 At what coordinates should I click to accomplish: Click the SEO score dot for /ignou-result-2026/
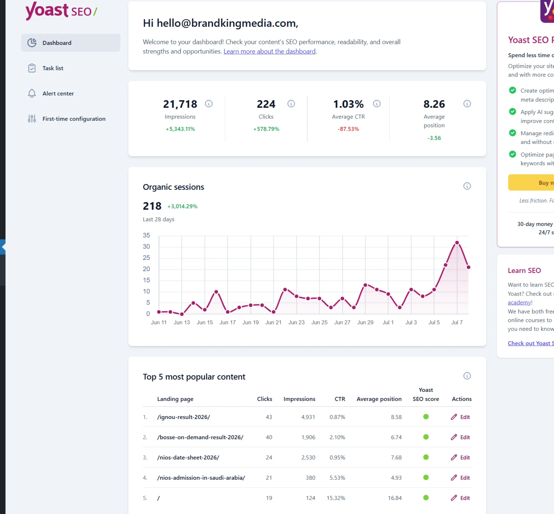click(426, 417)
